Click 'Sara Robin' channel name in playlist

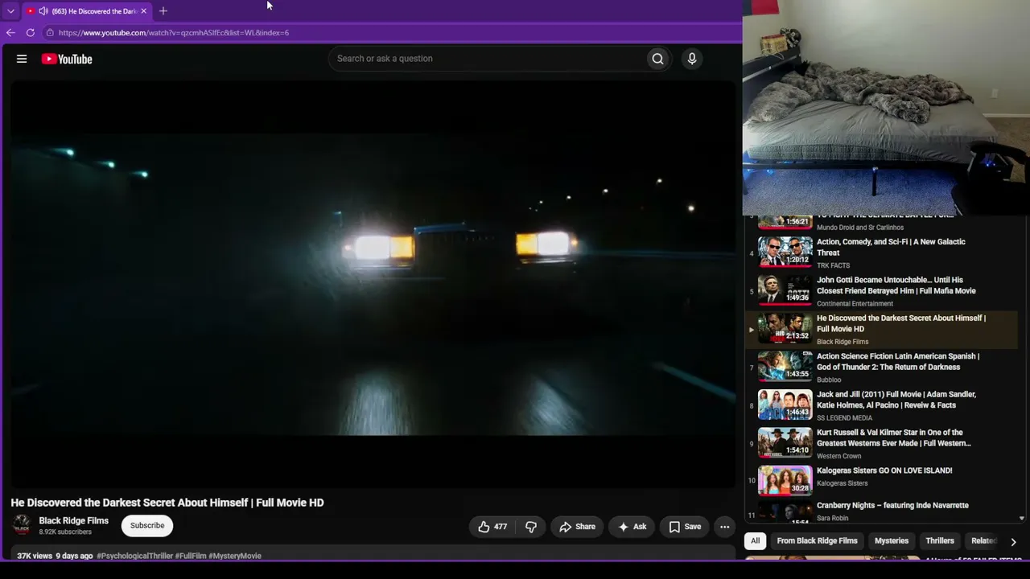coord(832,518)
